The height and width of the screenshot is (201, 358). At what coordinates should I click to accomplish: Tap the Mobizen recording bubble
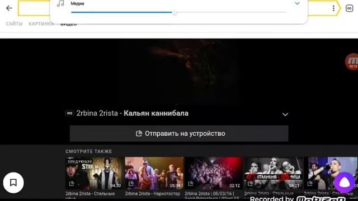tap(352, 62)
